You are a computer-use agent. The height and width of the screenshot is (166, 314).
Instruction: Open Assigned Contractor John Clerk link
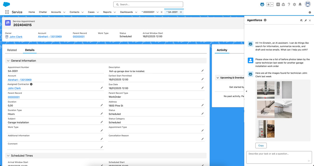click(14, 88)
